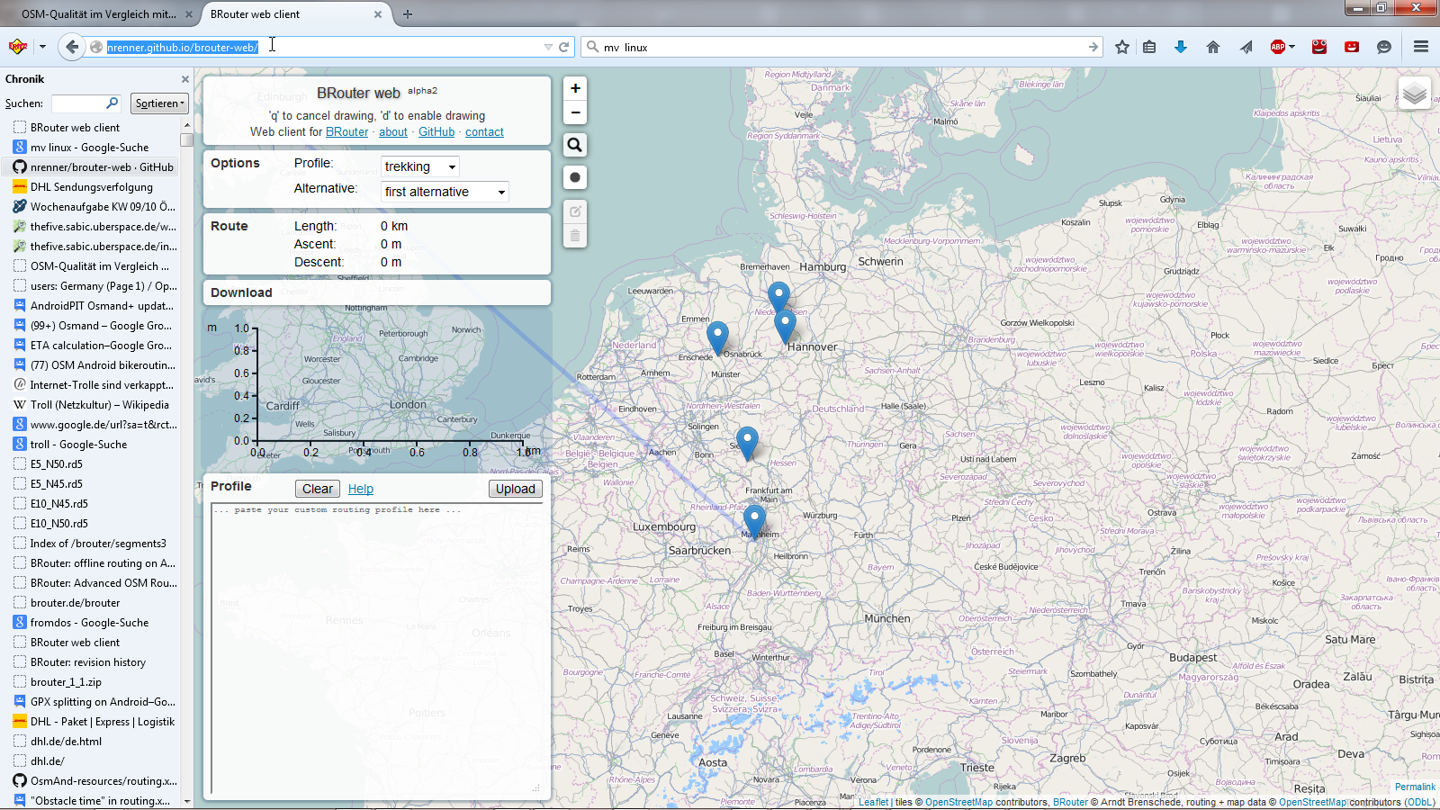The height and width of the screenshot is (810, 1440).
Task: Click the magnifier in the Chronik search box
Action: point(112,103)
